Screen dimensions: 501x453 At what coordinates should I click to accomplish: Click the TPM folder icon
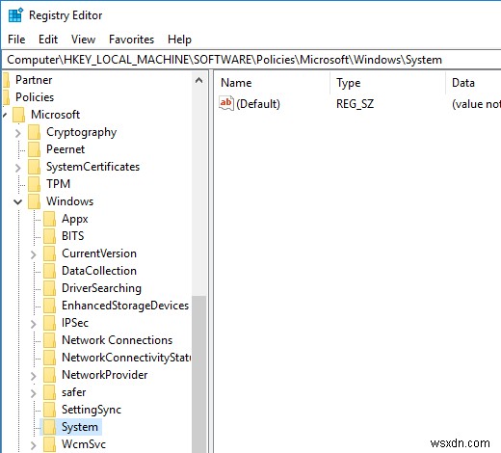34,184
